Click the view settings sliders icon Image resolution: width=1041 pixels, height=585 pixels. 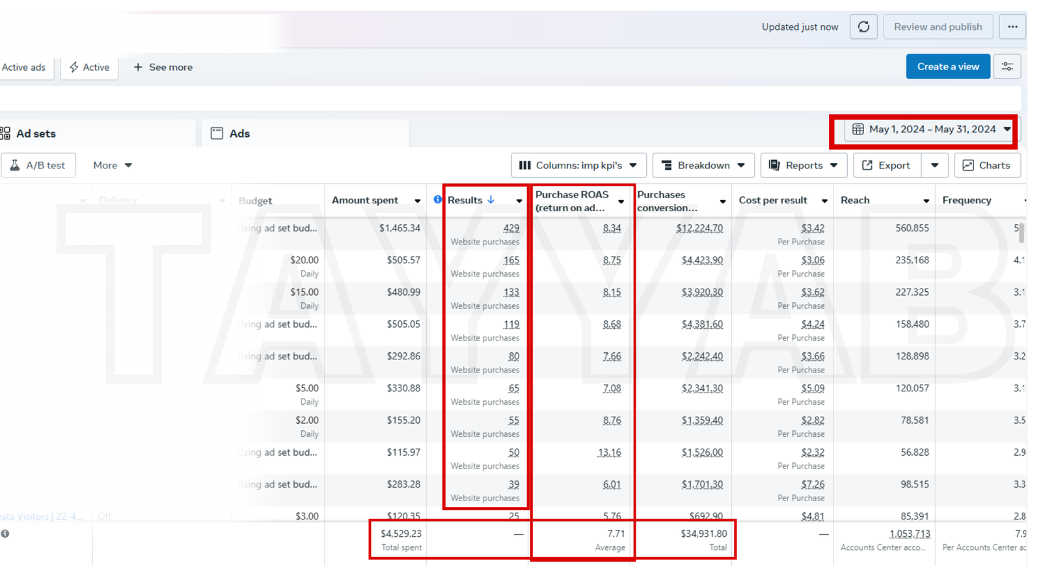[x=1007, y=67]
